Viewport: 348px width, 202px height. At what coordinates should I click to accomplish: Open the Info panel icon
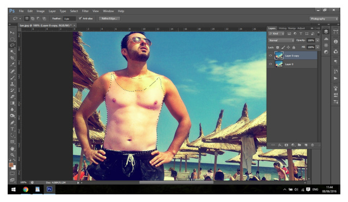336,41
